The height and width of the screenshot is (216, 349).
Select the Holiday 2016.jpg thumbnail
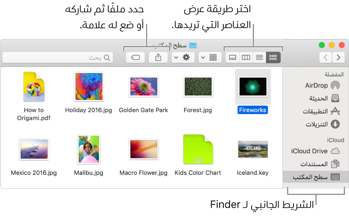pyautogui.click(x=89, y=86)
